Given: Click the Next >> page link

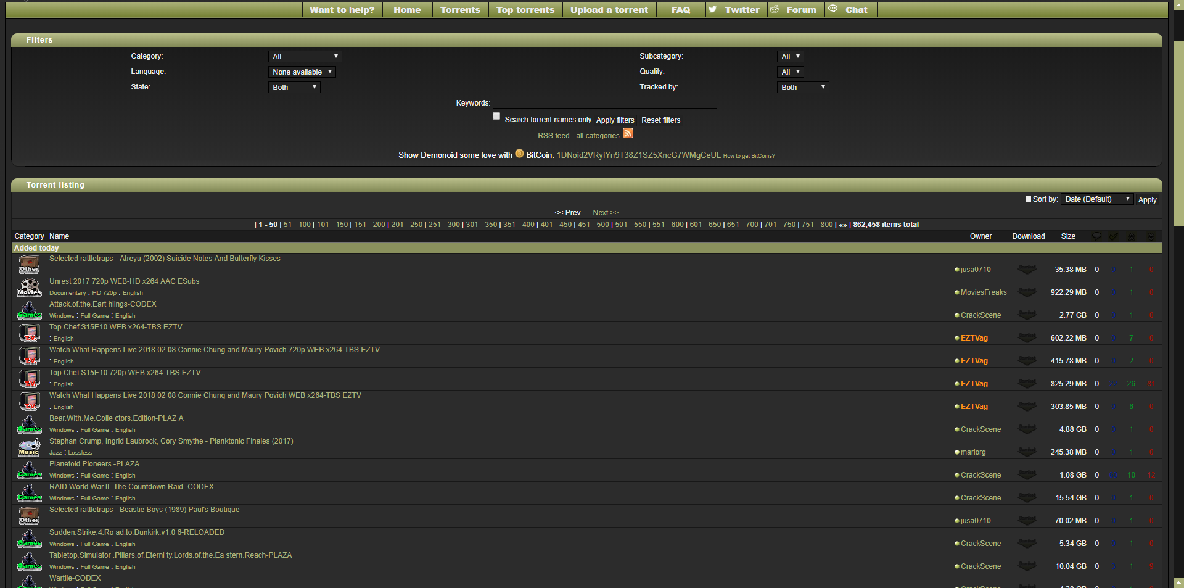Looking at the screenshot, I should coord(605,212).
